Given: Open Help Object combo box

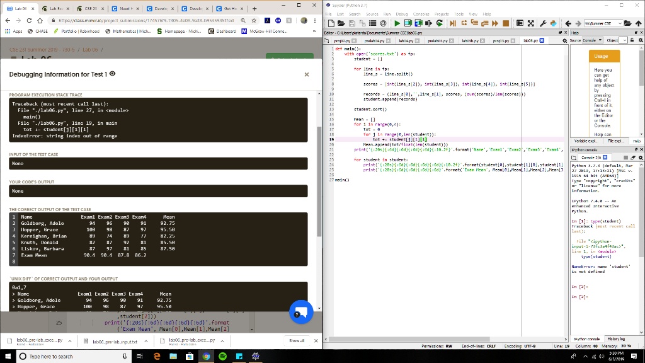Looking at the screenshot, I should click(x=623, y=40).
